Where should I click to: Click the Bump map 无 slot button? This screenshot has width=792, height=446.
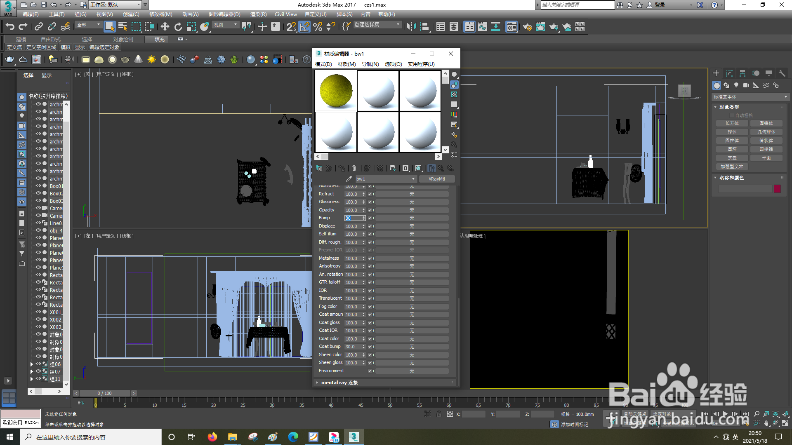(411, 218)
